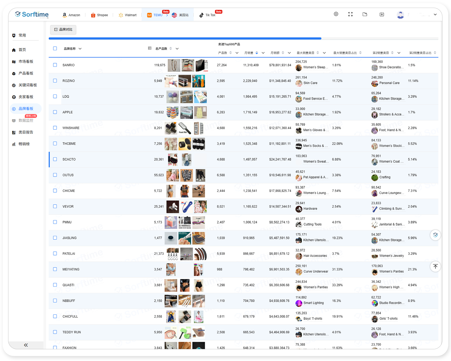Expand the 品牌名称 column dropdown
Image resolution: width=451 pixels, height=361 pixels.
pos(80,49)
